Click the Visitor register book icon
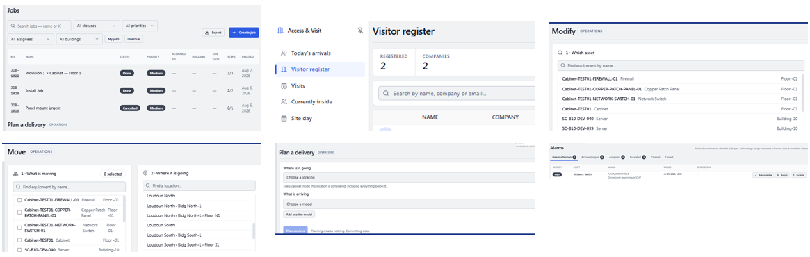The width and height of the screenshot is (810, 257). pyautogui.click(x=284, y=69)
